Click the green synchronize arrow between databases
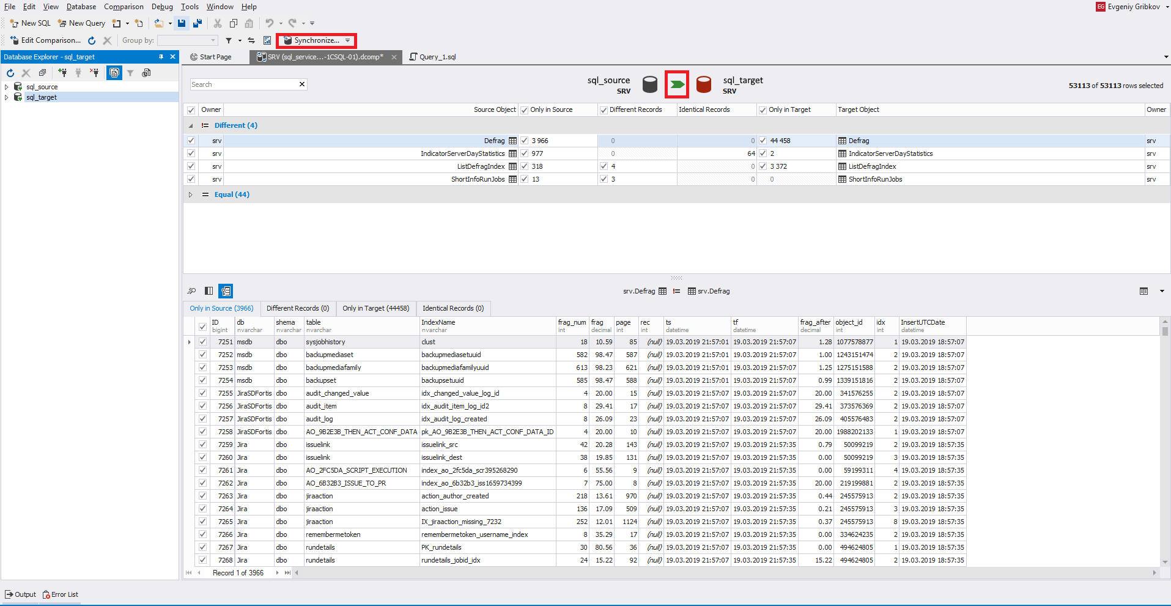The image size is (1171, 606). pos(677,84)
